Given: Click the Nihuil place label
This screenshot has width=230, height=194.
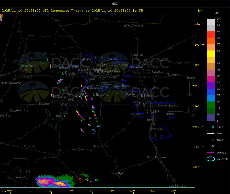Looking at the screenshot, I should coord(60,116).
